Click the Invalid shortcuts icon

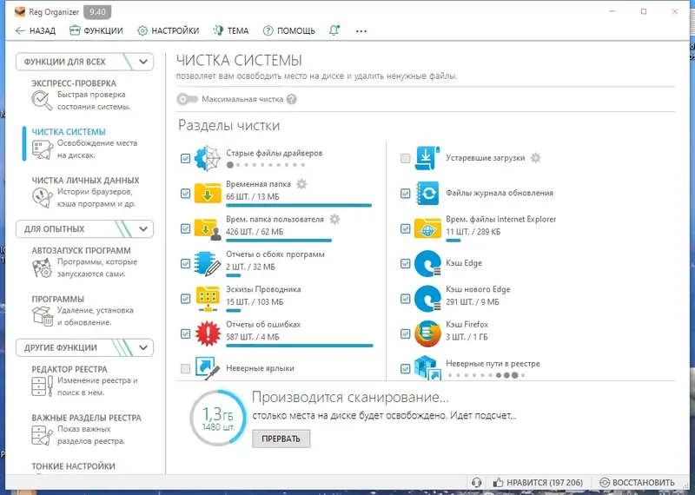(208, 368)
